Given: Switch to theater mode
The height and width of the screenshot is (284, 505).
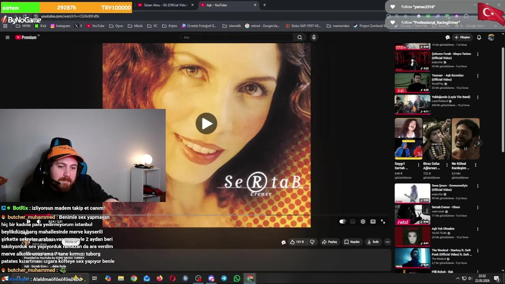Looking at the screenshot, I should click(x=373, y=222).
